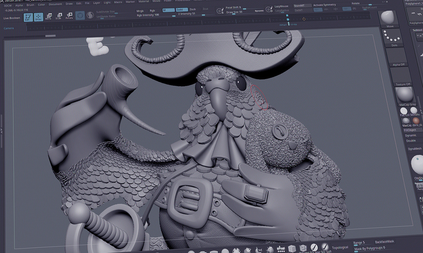Open the Draw menu
This screenshot has width=423, height=253.
[x=69, y=4]
